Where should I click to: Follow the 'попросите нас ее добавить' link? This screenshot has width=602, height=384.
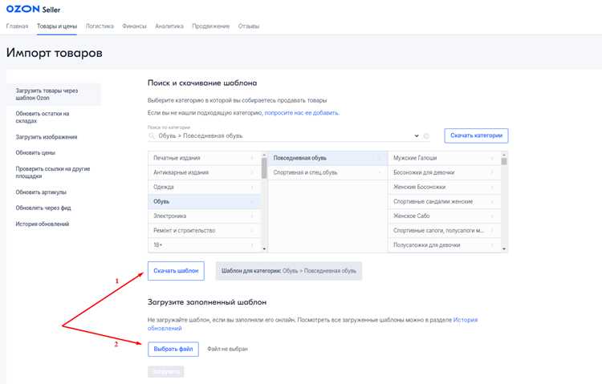(301, 113)
